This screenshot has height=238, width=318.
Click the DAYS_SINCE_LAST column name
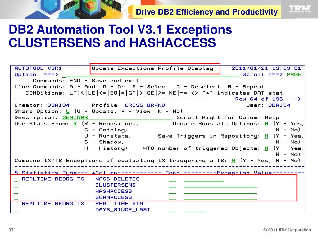pos(123,210)
